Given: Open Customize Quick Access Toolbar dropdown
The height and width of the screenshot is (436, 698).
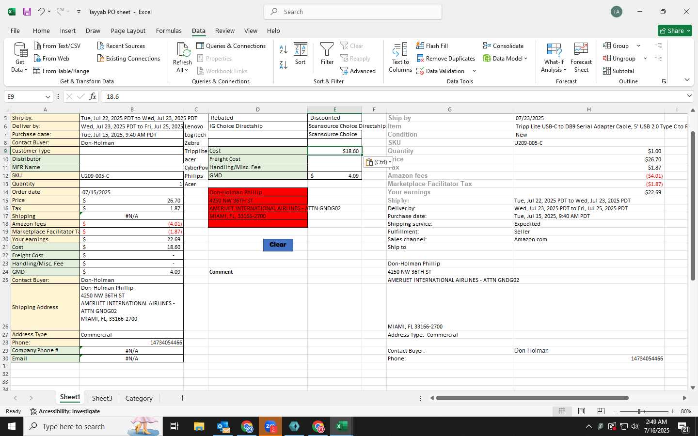Looking at the screenshot, I should coord(79,12).
